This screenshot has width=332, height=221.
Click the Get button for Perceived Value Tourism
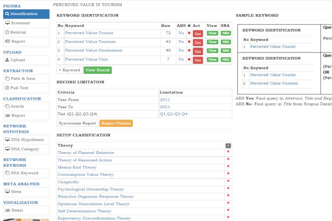198,42
